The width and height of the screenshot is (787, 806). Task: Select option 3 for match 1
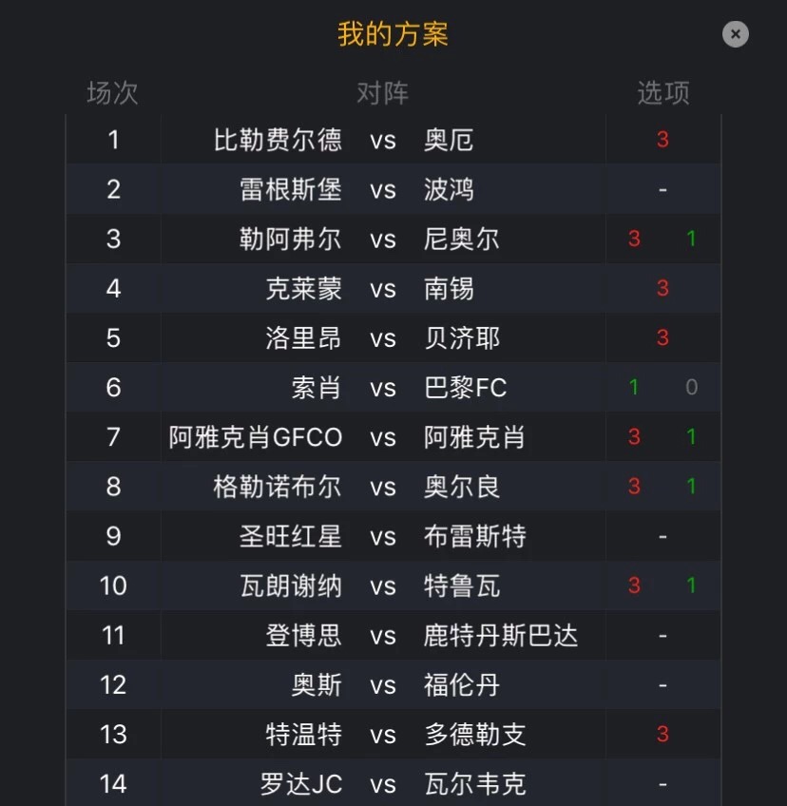point(662,140)
